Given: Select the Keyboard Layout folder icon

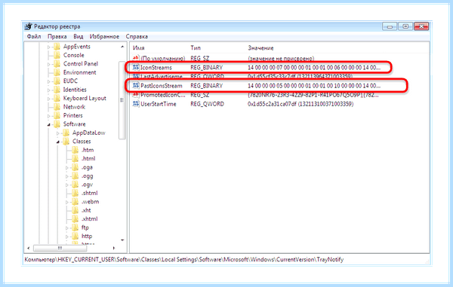Looking at the screenshot, I should point(57,99).
